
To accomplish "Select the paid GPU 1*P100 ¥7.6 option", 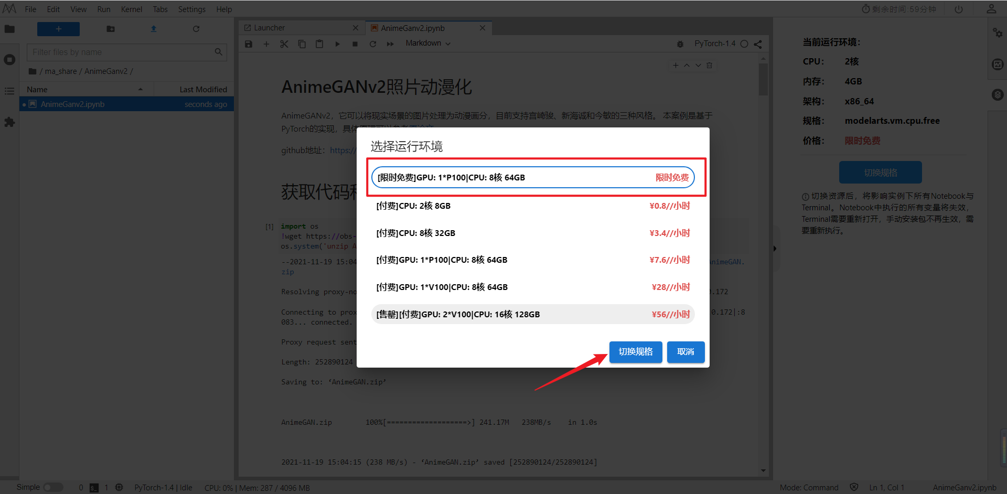I will [533, 260].
